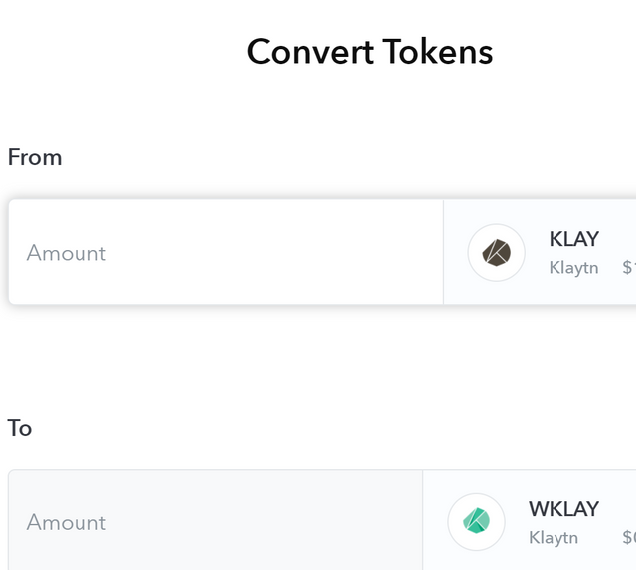Click Klaytn network label under KLAY
The height and width of the screenshot is (570, 636).
[573, 267]
